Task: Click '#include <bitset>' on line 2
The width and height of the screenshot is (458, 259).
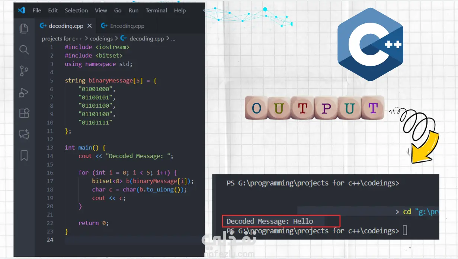Action: [94, 55]
